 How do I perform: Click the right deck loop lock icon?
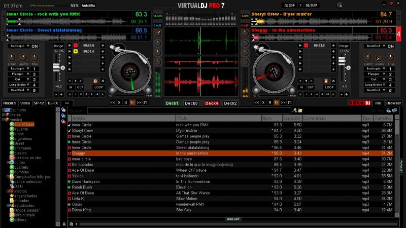point(326,81)
